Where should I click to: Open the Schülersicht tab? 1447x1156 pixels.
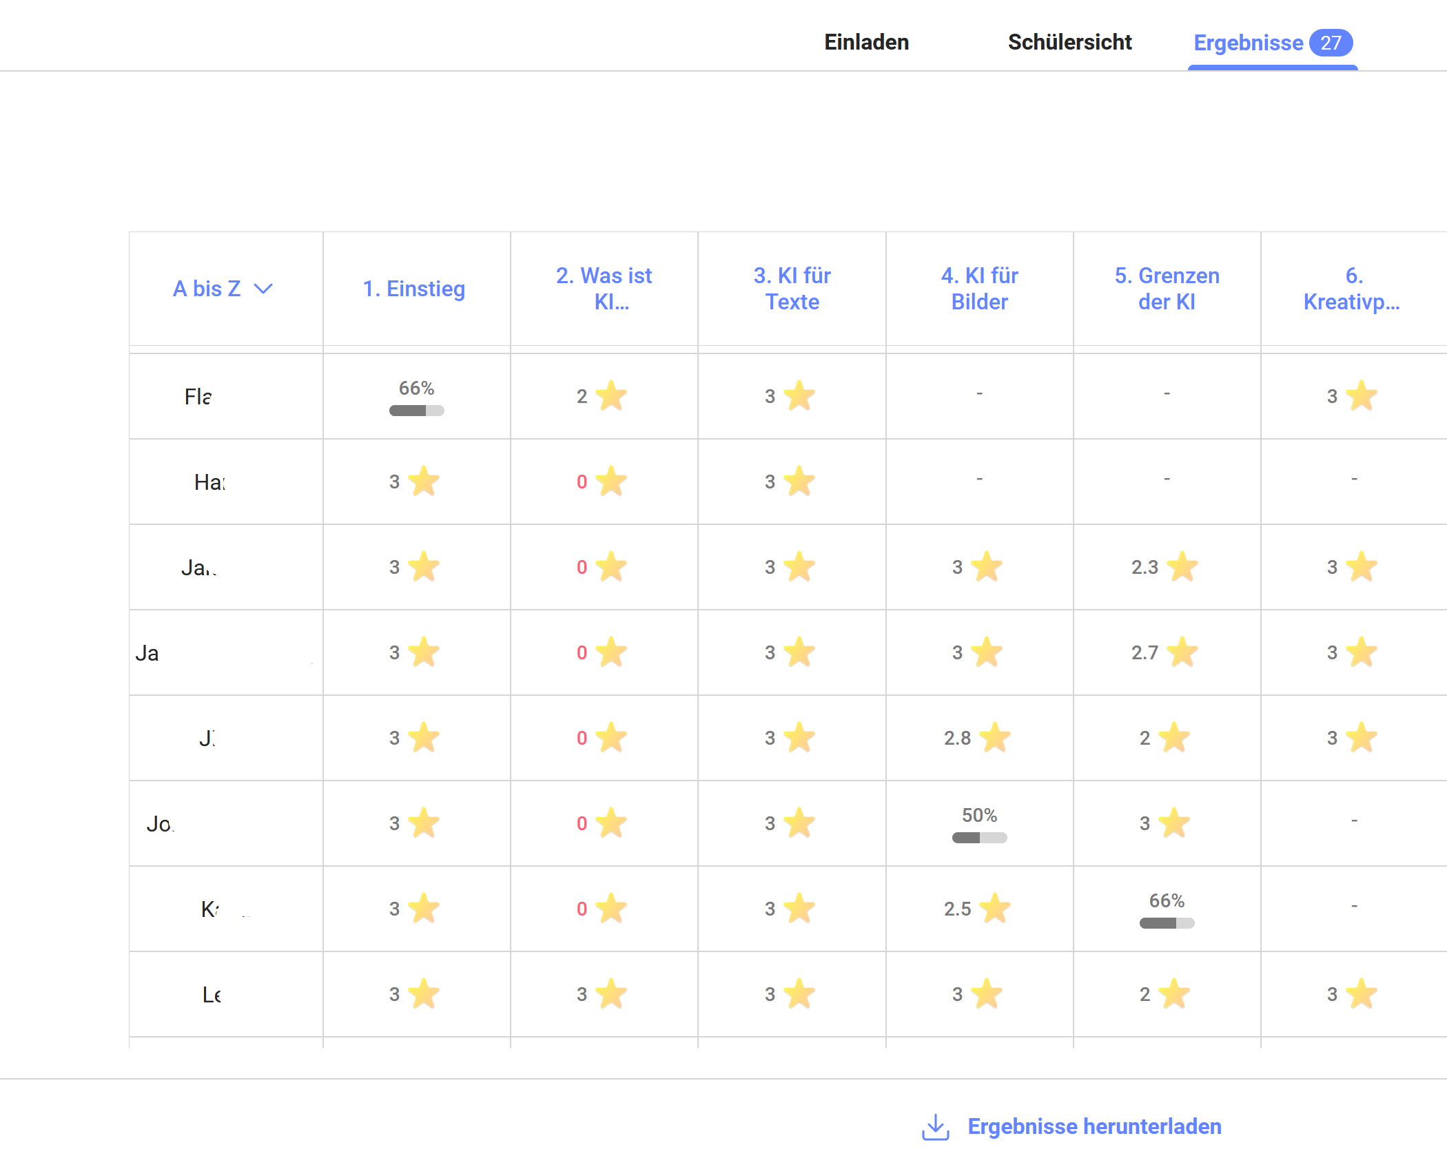(1069, 42)
